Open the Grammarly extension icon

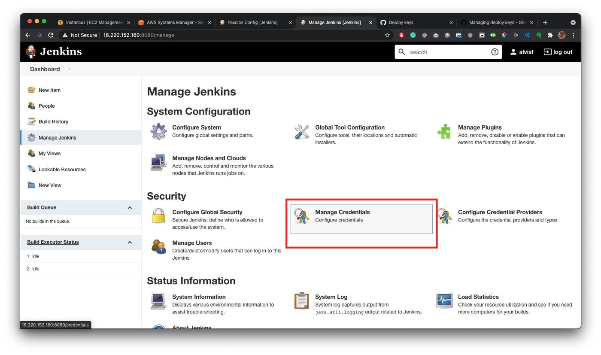click(x=413, y=35)
